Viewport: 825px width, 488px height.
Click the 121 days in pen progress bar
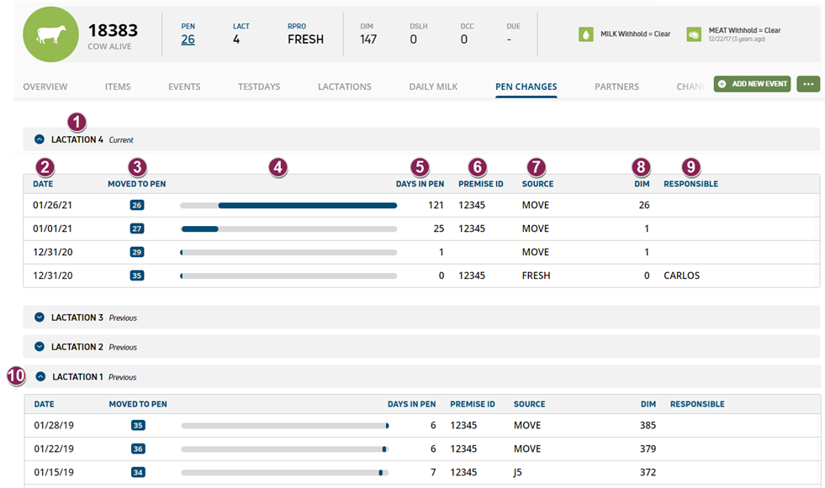click(x=288, y=205)
